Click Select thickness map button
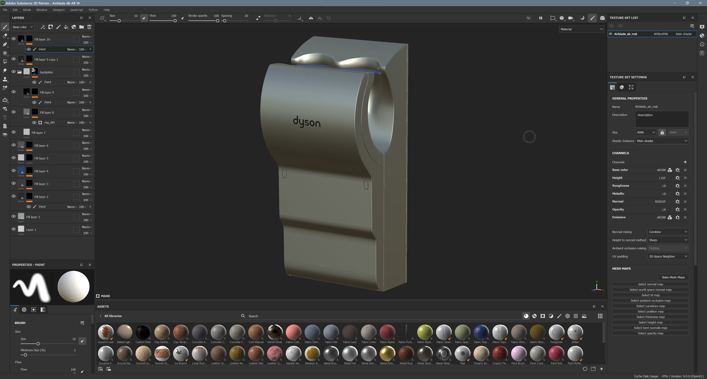707x379 pixels. point(650,317)
